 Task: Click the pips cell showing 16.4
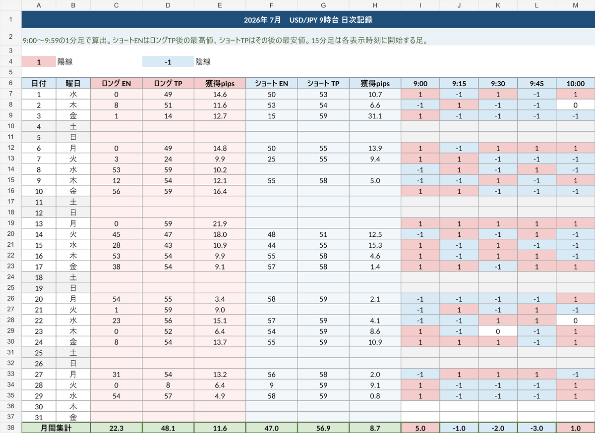pyautogui.click(x=219, y=191)
